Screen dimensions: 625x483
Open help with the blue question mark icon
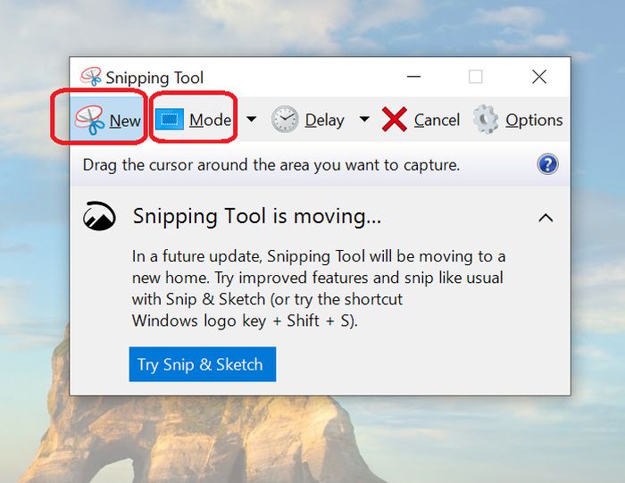point(547,164)
